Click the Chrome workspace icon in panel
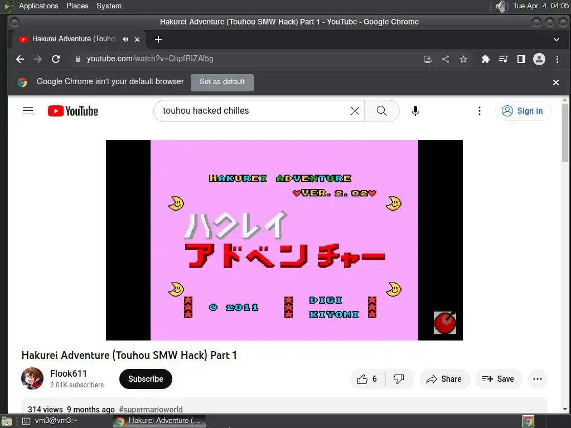 coord(529,421)
